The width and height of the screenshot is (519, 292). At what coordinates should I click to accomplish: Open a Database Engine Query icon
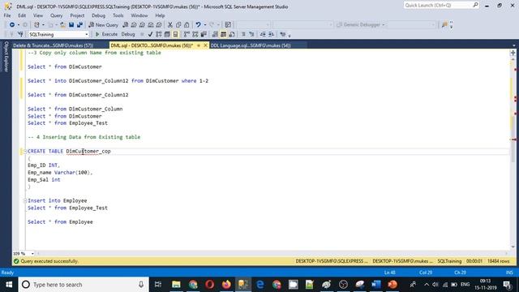(x=126, y=25)
